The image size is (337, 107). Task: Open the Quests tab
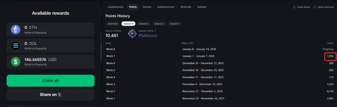(147, 7)
